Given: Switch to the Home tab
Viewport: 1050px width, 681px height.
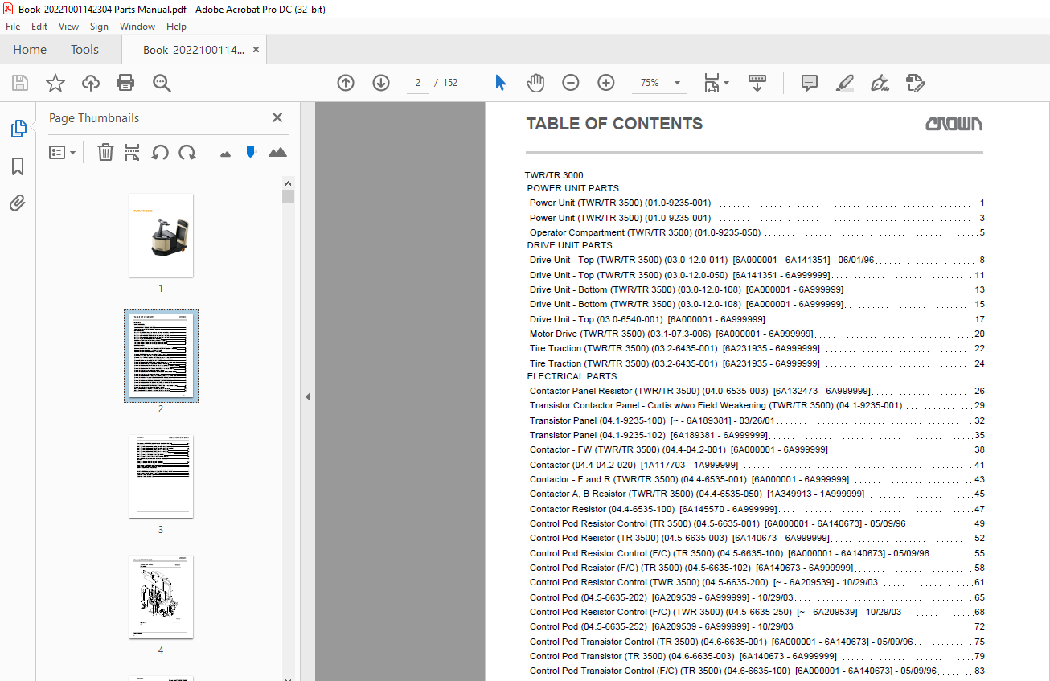Looking at the screenshot, I should (30, 50).
